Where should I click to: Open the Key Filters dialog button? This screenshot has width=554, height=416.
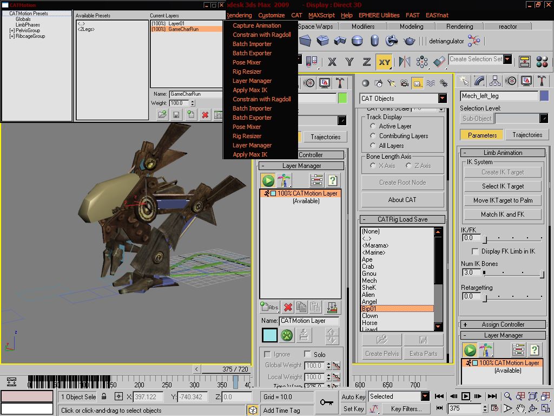pyautogui.click(x=406, y=408)
